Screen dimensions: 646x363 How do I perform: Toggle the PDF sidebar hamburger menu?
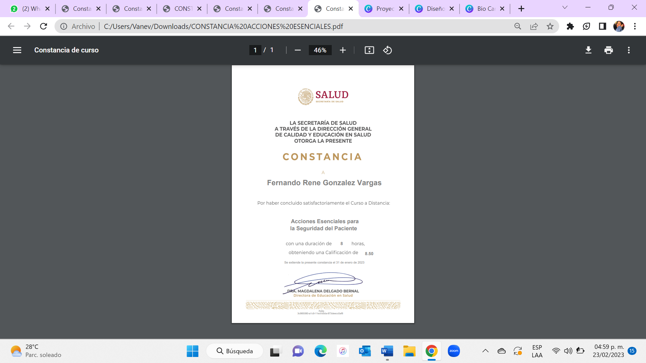(x=17, y=50)
